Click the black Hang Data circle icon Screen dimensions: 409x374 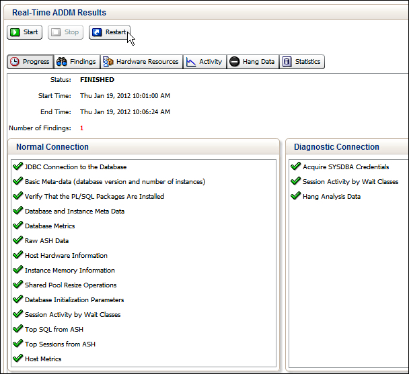tap(235, 62)
